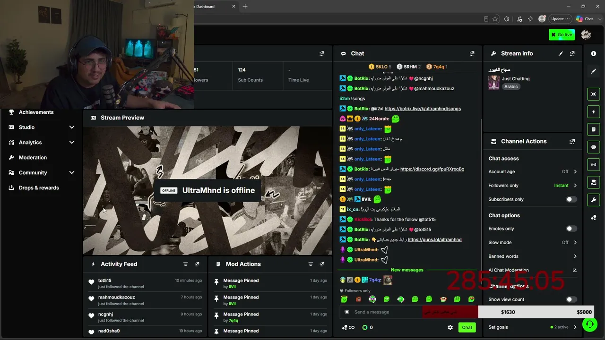605x340 pixels.
Task: Add this page to favorites star
Action: 495,19
